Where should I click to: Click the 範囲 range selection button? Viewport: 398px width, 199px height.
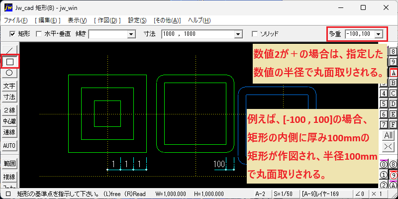click(x=9, y=164)
